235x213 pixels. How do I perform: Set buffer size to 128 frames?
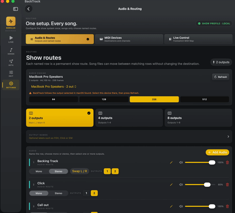104,99
